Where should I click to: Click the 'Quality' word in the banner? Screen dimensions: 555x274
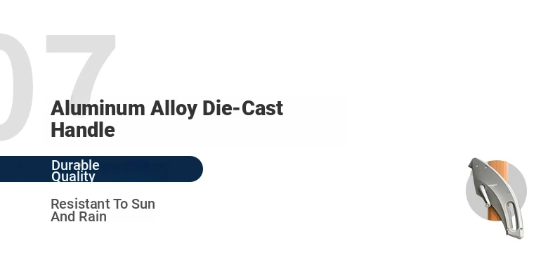[73, 176]
